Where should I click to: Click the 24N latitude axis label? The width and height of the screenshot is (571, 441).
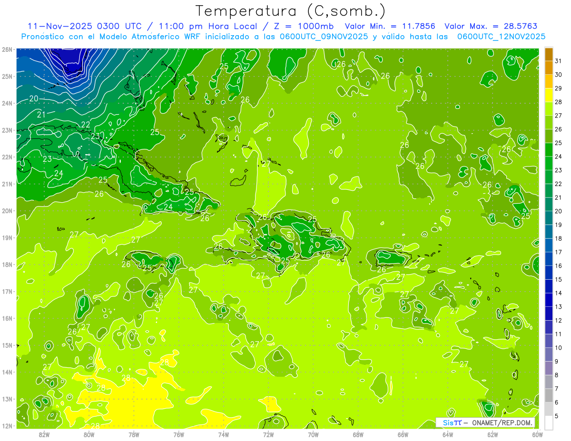(7, 103)
